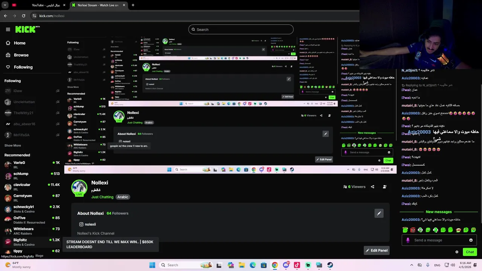Open abu_abeer16 channel in Following list

click(32, 124)
